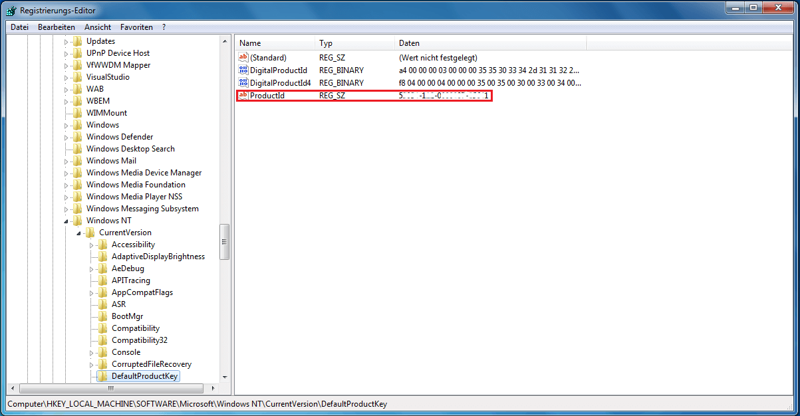Click the ProductId string value icon
Screen dimensions: 800x416
point(243,96)
